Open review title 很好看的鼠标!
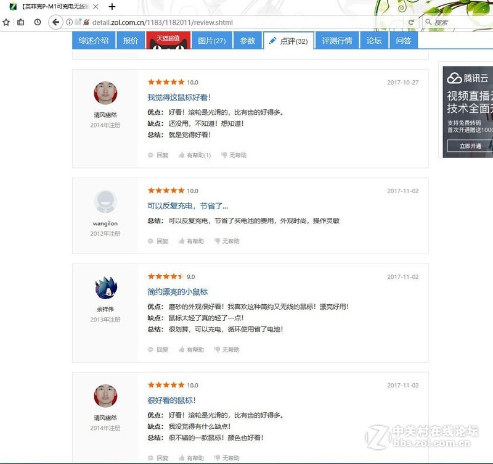 pyautogui.click(x=171, y=400)
